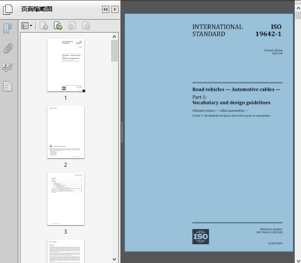Click the 'Reference number' text

pyautogui.click(x=271, y=229)
